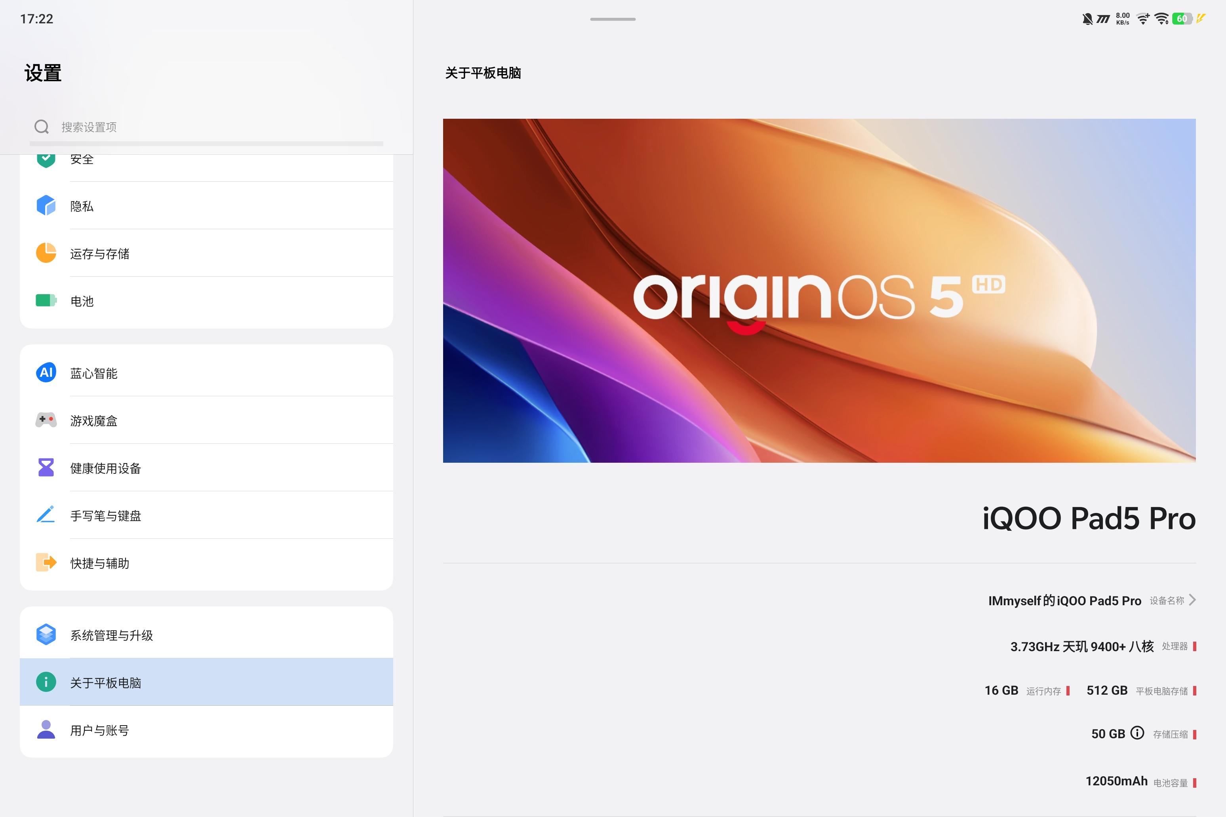This screenshot has width=1226, height=817.
Task: Click the OriginOS 5 banner image
Action: 819,290
